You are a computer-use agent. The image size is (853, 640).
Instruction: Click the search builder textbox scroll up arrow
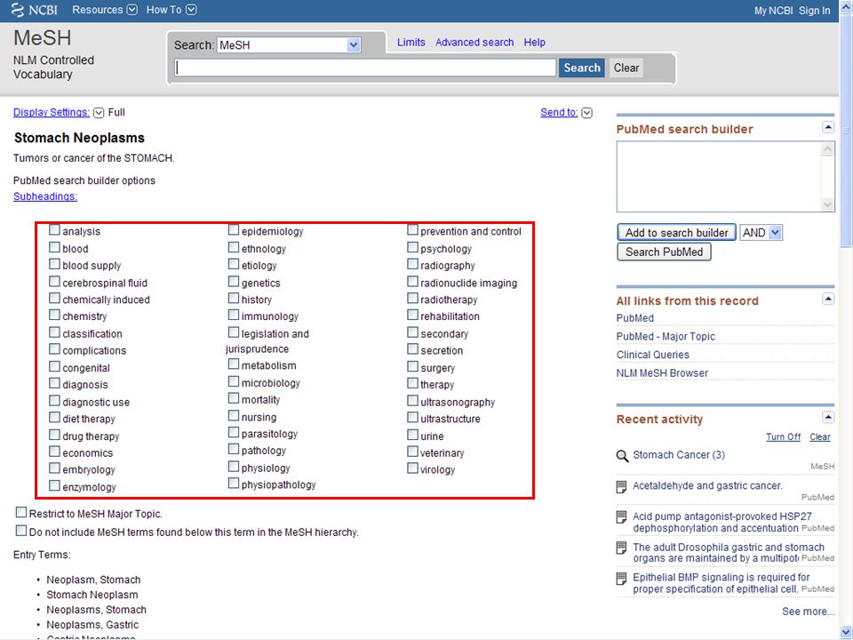pos(827,148)
